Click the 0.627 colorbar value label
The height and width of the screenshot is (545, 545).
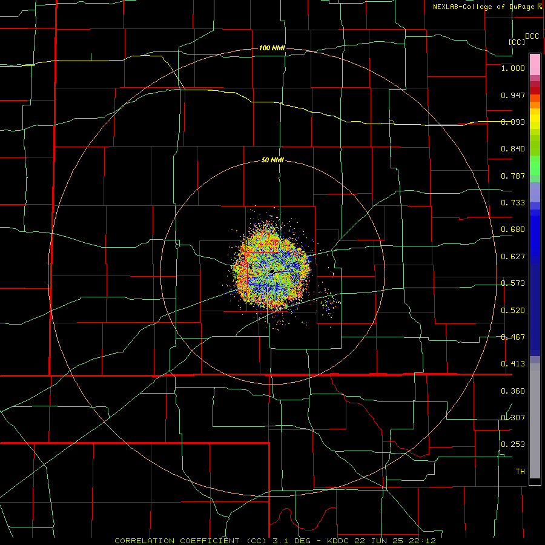(x=513, y=257)
